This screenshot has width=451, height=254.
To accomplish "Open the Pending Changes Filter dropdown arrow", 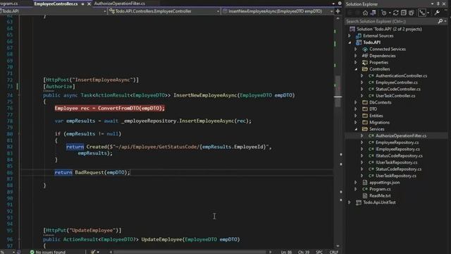I will pyautogui.click(x=390, y=13).
